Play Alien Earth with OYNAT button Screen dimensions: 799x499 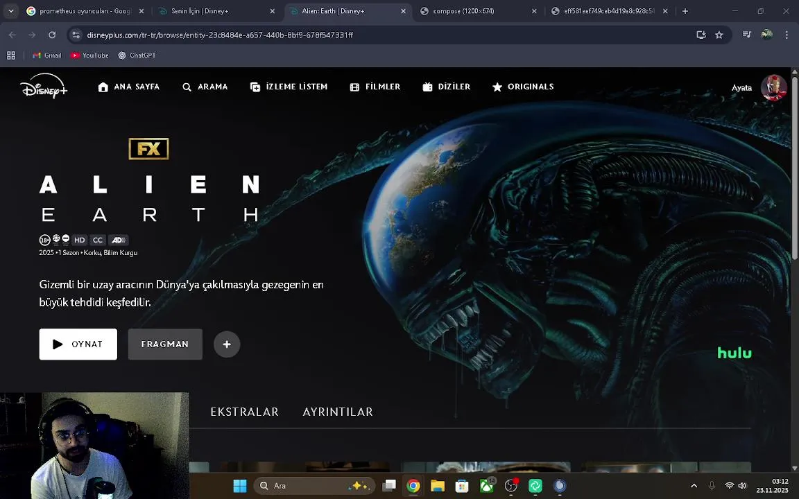(x=78, y=344)
